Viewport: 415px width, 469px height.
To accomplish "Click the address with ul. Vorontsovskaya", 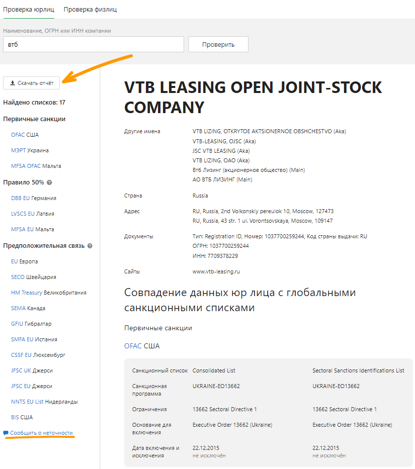I will tap(263, 221).
